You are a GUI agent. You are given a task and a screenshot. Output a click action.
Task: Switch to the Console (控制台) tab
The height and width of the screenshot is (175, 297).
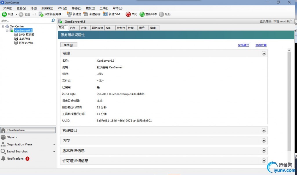click(x=121, y=28)
